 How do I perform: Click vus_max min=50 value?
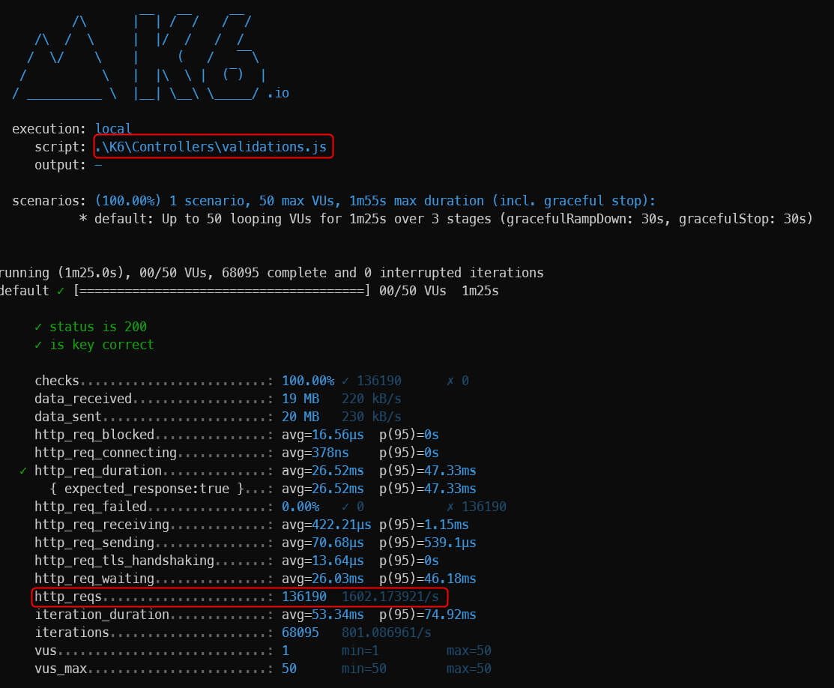click(364, 669)
